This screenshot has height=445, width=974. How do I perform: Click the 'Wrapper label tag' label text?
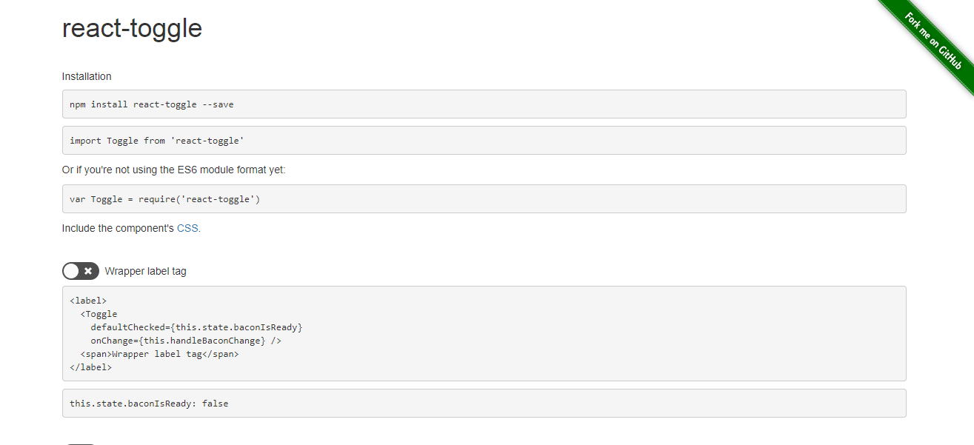point(146,270)
